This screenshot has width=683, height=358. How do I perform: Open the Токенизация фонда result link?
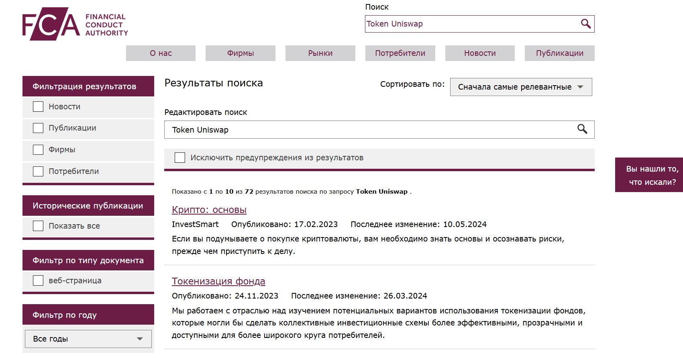218,281
